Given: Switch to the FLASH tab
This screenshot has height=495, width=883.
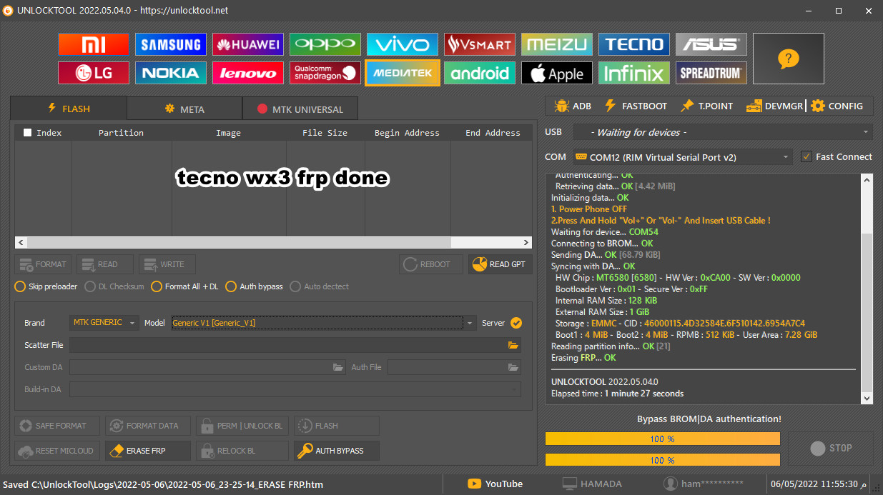Looking at the screenshot, I should (x=69, y=109).
